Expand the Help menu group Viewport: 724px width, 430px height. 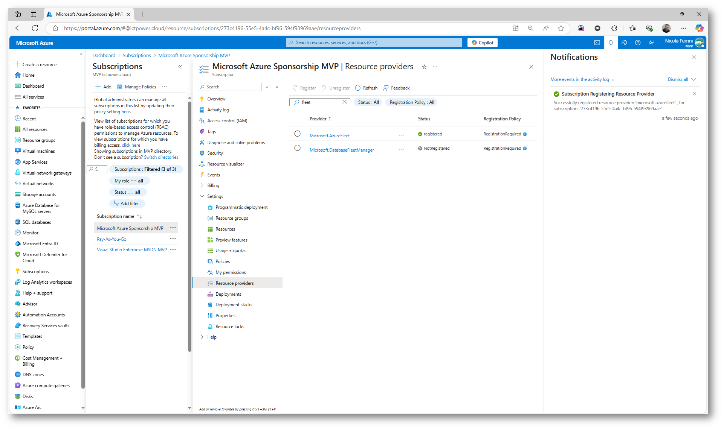pyautogui.click(x=202, y=337)
